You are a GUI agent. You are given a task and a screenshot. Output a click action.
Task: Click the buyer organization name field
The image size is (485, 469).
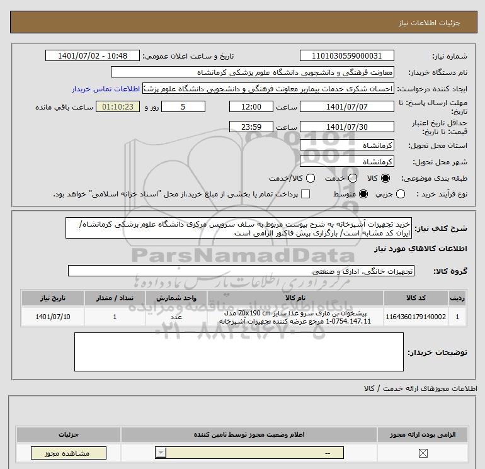(253, 72)
